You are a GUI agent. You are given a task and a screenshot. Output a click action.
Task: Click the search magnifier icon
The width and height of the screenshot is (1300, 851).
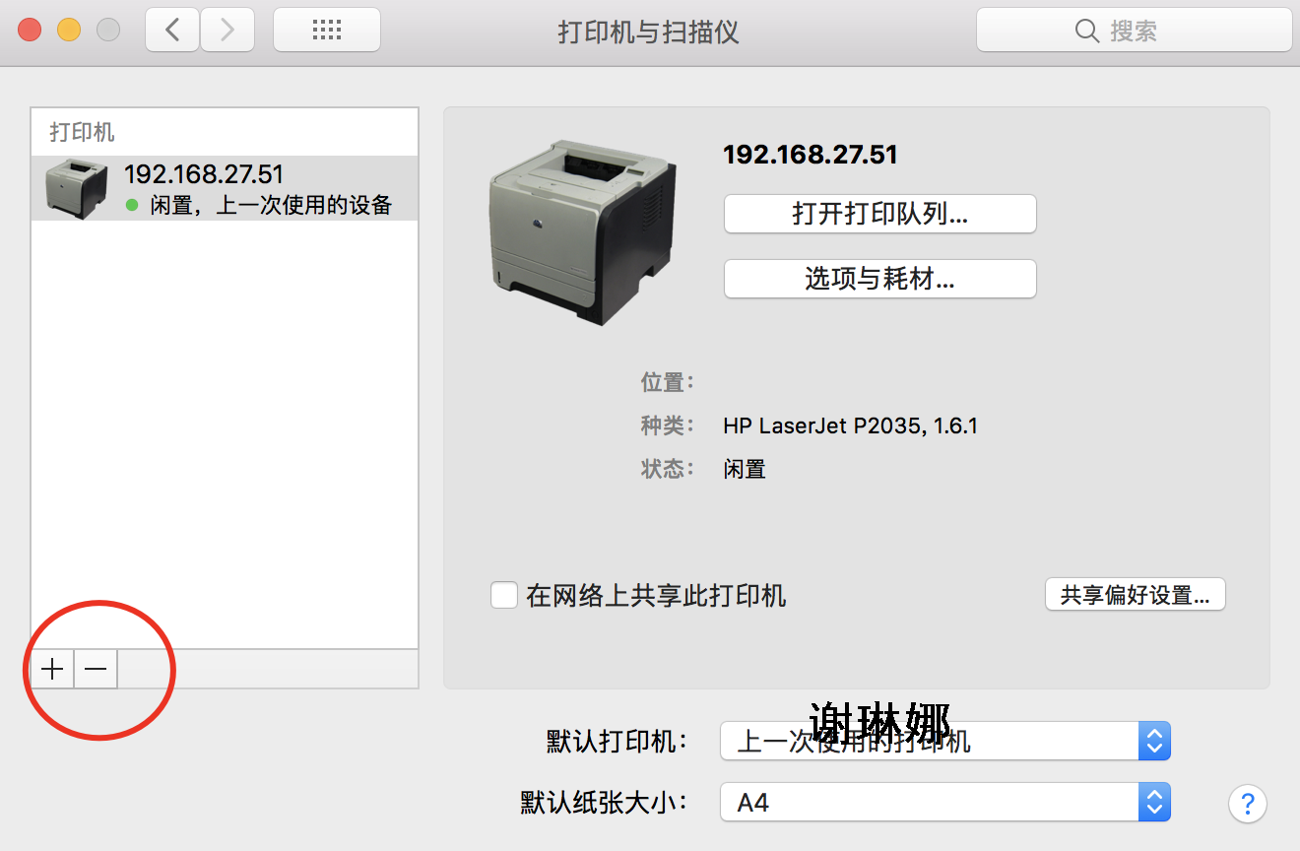click(1087, 32)
